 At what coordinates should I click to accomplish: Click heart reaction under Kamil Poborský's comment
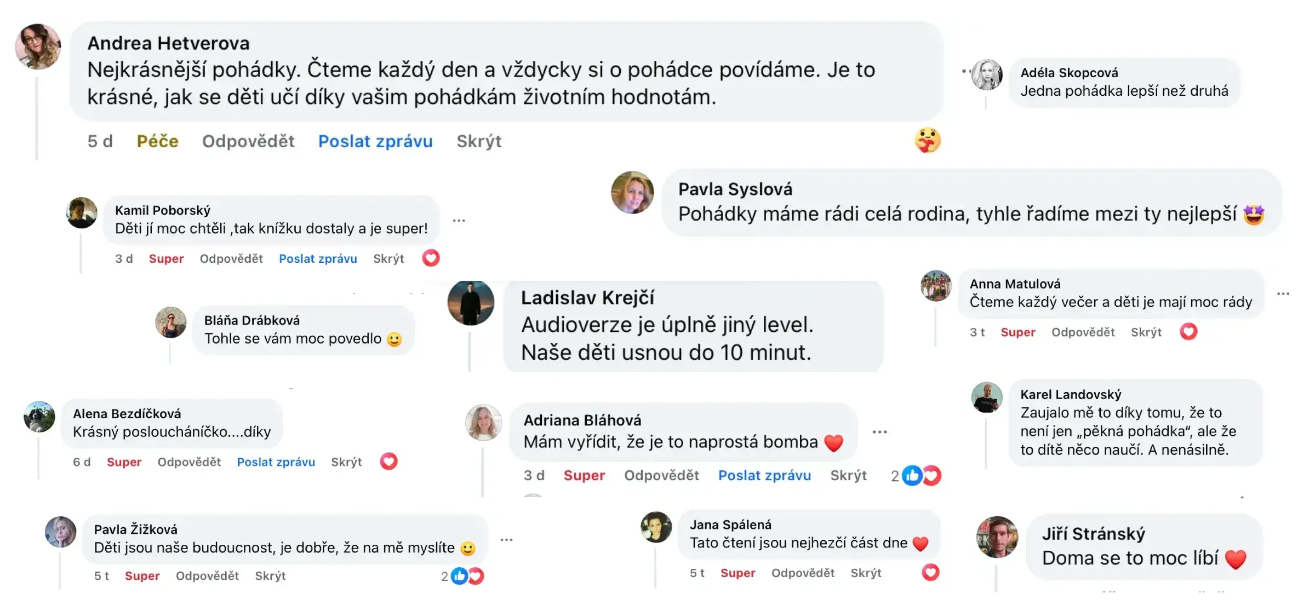(431, 258)
